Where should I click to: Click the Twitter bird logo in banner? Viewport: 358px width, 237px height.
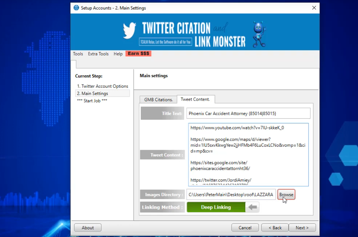(130, 30)
